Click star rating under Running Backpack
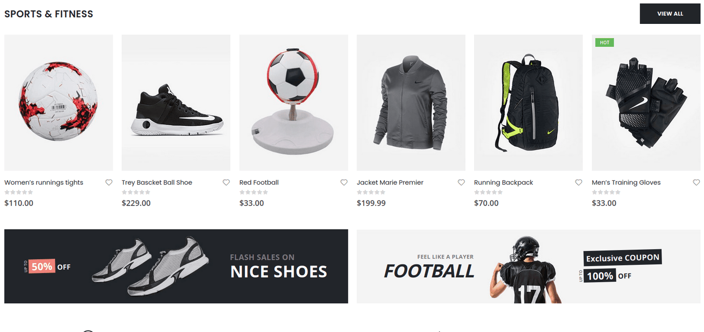 488,193
